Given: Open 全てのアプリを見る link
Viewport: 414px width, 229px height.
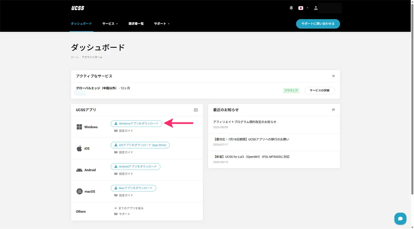Looking at the screenshot, I should click(129, 208).
